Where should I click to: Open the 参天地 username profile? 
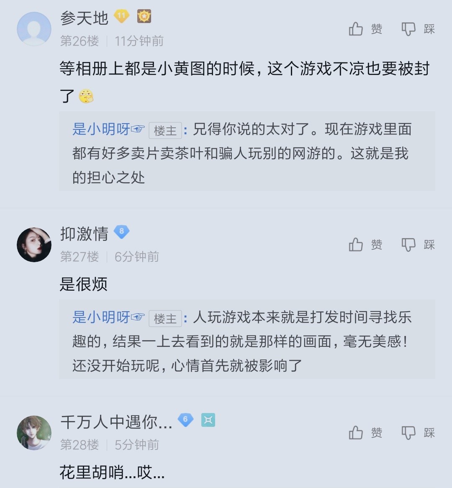[x=84, y=18]
